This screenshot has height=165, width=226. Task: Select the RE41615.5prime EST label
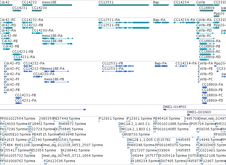point(13,140)
